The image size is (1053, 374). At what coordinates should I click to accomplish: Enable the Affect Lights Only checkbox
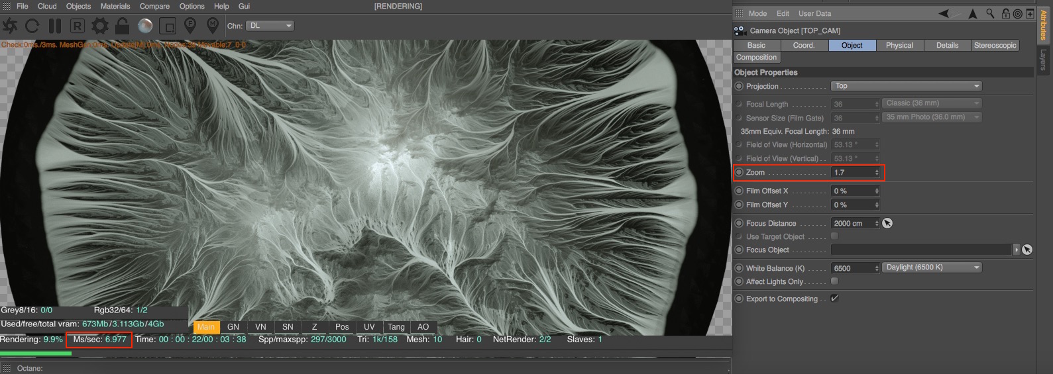(x=834, y=281)
